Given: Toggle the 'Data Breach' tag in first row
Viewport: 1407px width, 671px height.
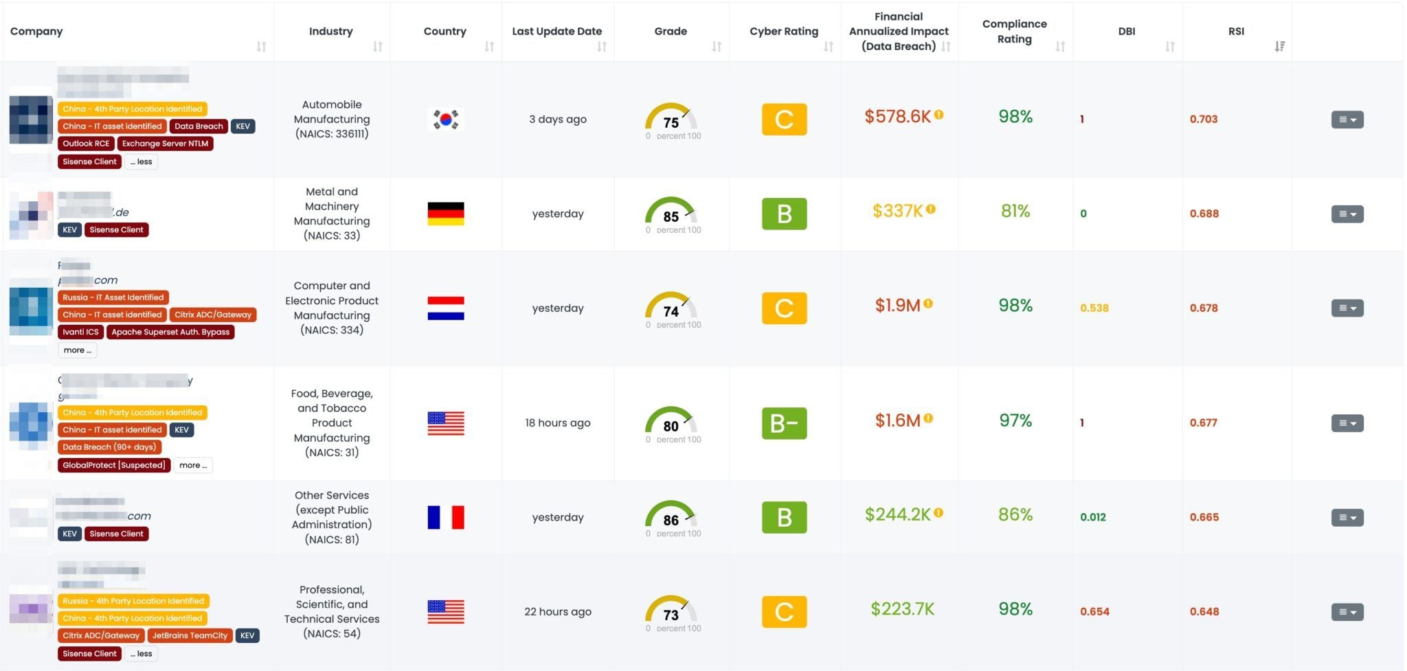Looking at the screenshot, I should 199,126.
